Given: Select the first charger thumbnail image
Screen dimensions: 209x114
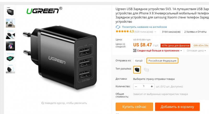Looking at the screenshot, I should point(10,12).
